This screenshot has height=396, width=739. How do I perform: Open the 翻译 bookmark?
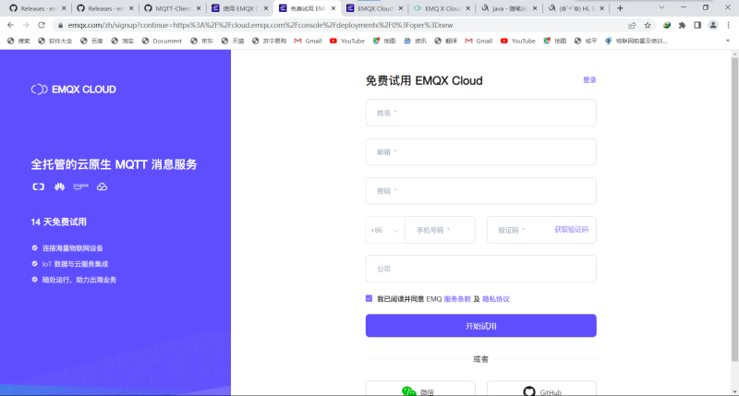pos(446,41)
